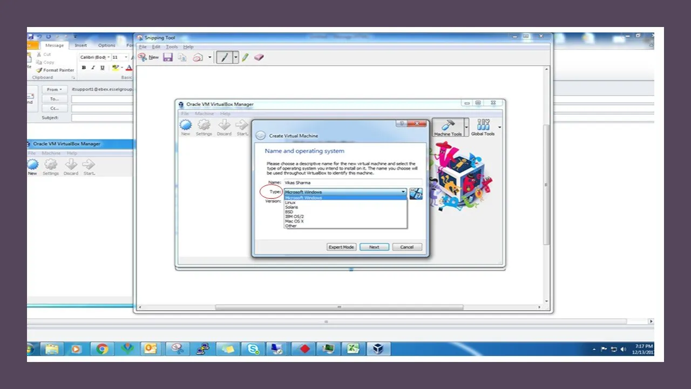The image size is (691, 389).
Task: Click the Name field containing Vikas Sharma
Action: coord(352,183)
